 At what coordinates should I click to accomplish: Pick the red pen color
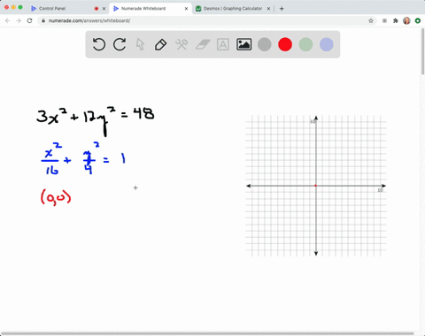point(285,44)
